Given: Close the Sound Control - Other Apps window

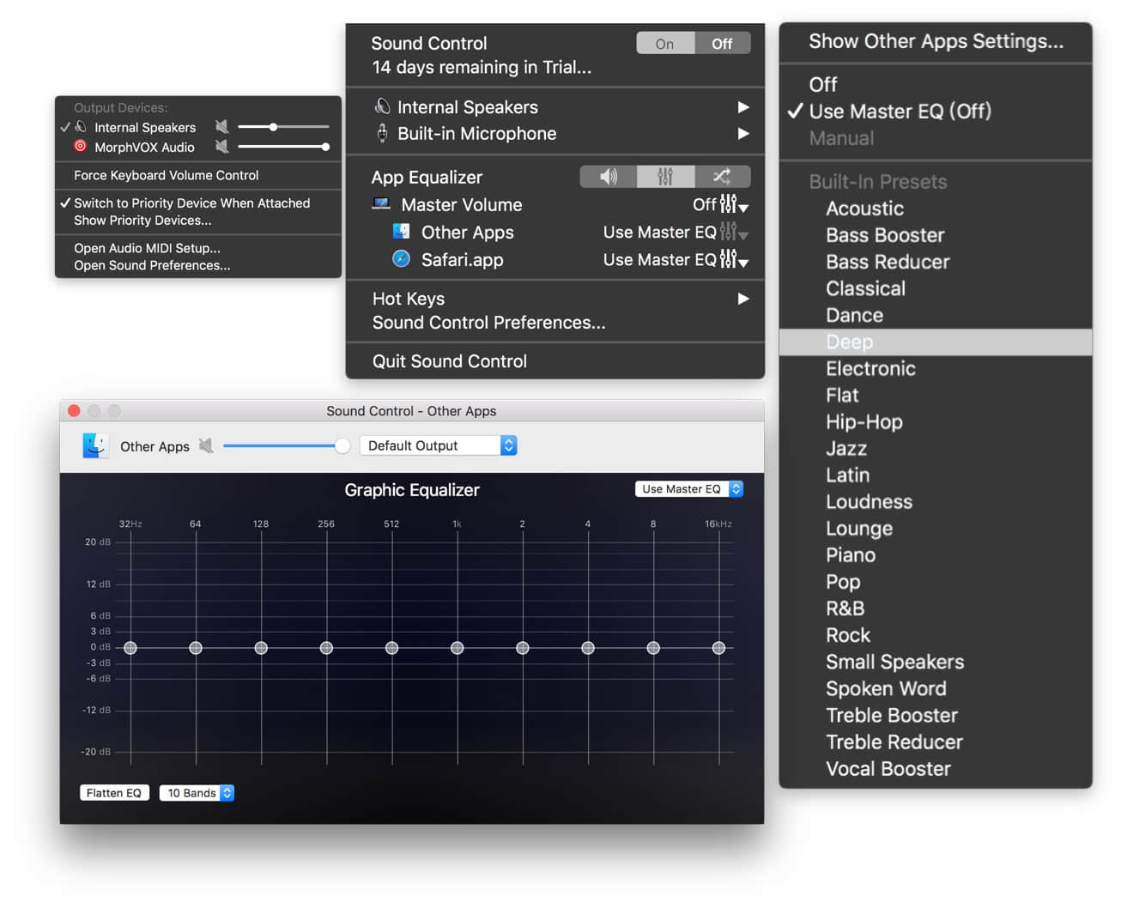Looking at the screenshot, I should point(74,411).
